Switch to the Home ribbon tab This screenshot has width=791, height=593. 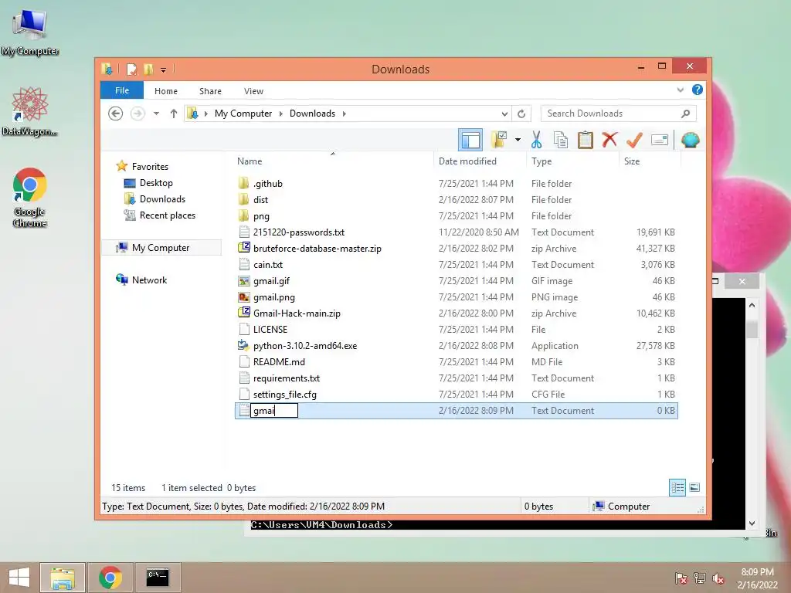click(x=166, y=91)
